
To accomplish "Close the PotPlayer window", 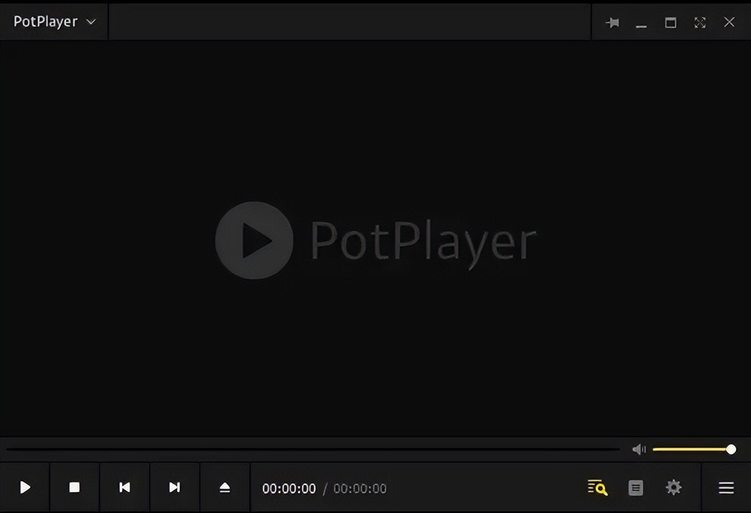I will pyautogui.click(x=729, y=23).
